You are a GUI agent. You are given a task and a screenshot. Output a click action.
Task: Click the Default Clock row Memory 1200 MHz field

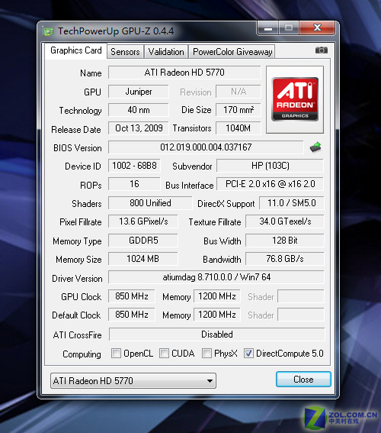click(217, 315)
